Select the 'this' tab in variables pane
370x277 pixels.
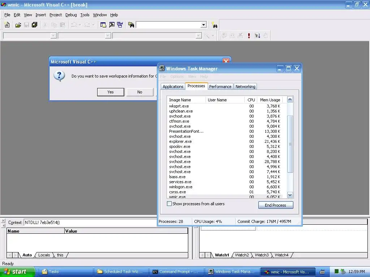[60, 255]
